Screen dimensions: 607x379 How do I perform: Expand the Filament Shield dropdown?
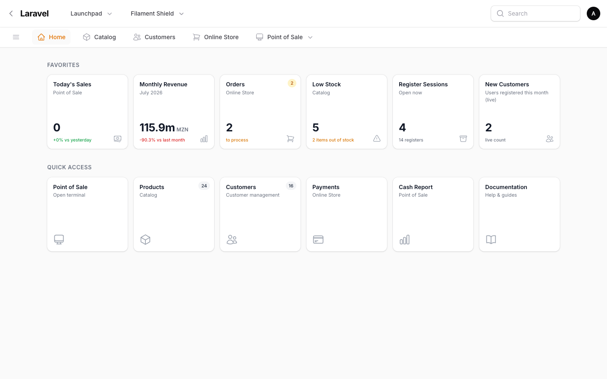(x=157, y=13)
